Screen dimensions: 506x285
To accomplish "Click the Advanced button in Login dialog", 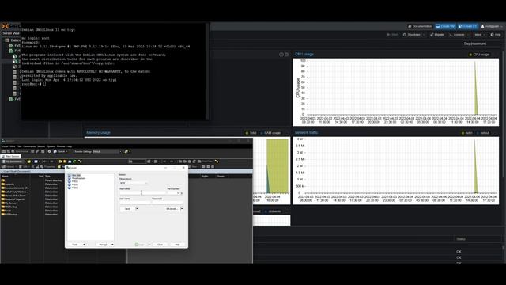I will pos(172,209).
